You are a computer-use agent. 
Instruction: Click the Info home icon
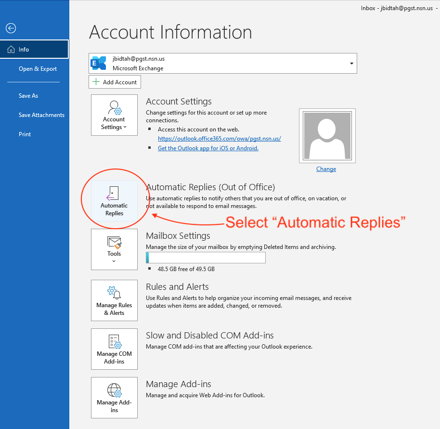pyautogui.click(x=11, y=50)
